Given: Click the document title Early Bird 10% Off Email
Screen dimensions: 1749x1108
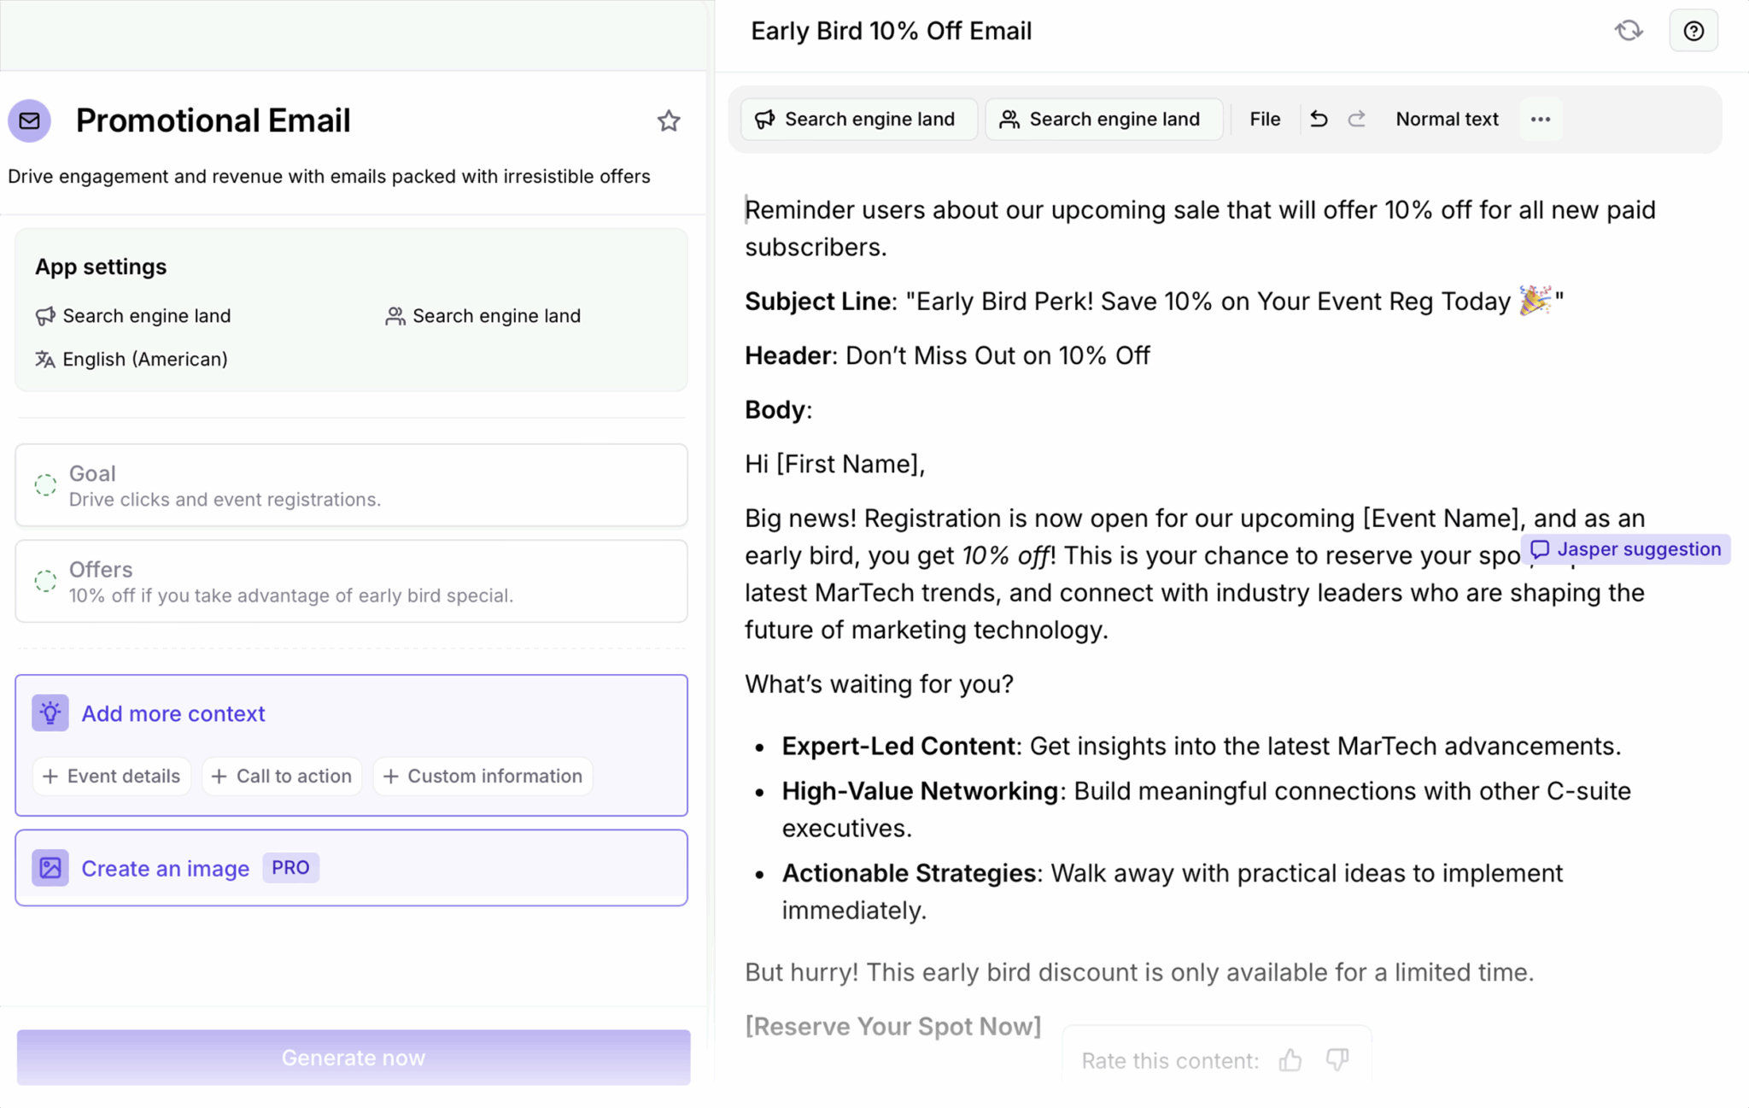Looking at the screenshot, I should pyautogui.click(x=891, y=31).
